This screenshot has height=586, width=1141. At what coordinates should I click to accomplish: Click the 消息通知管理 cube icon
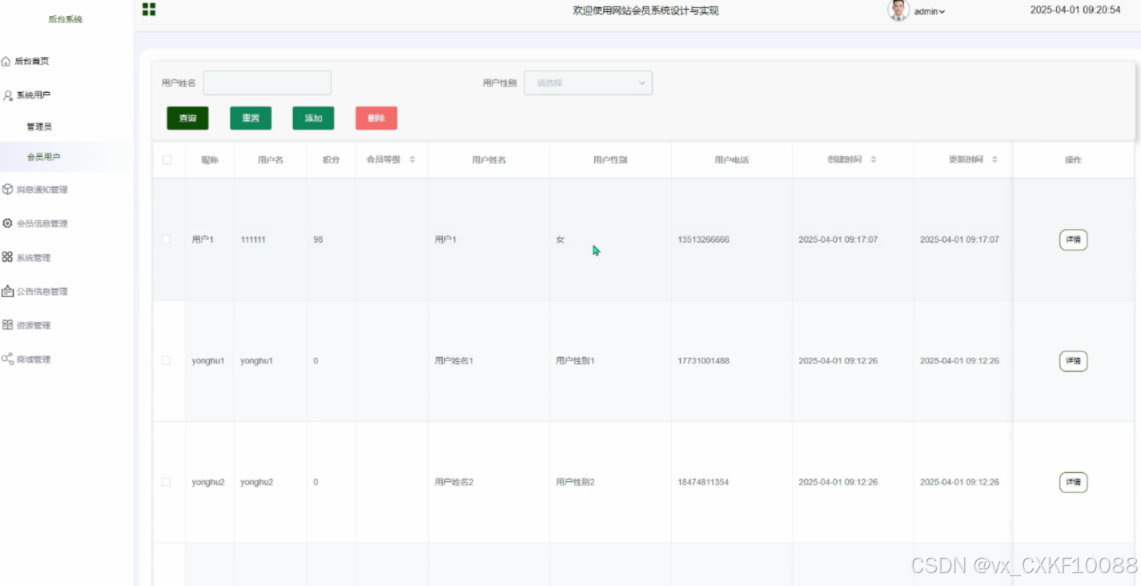(8, 190)
